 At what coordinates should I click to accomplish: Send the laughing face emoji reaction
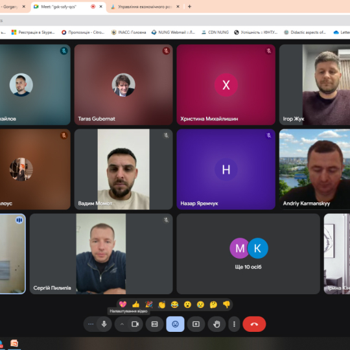tap(174, 304)
